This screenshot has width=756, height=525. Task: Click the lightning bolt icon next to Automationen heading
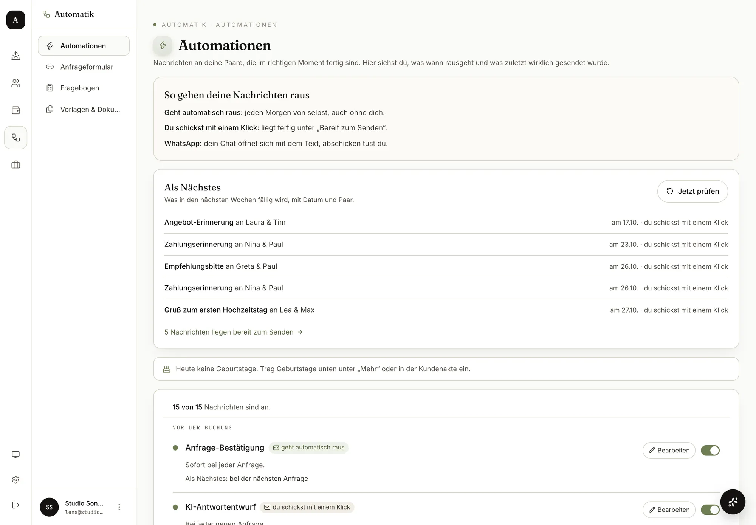coord(163,45)
